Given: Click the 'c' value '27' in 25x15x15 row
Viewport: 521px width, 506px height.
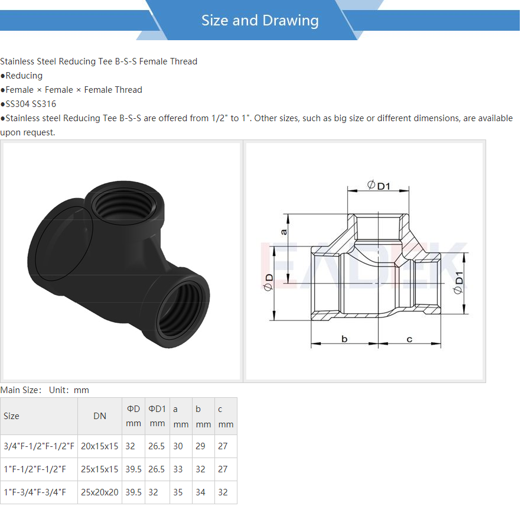Looking at the screenshot, I should pos(226,469).
